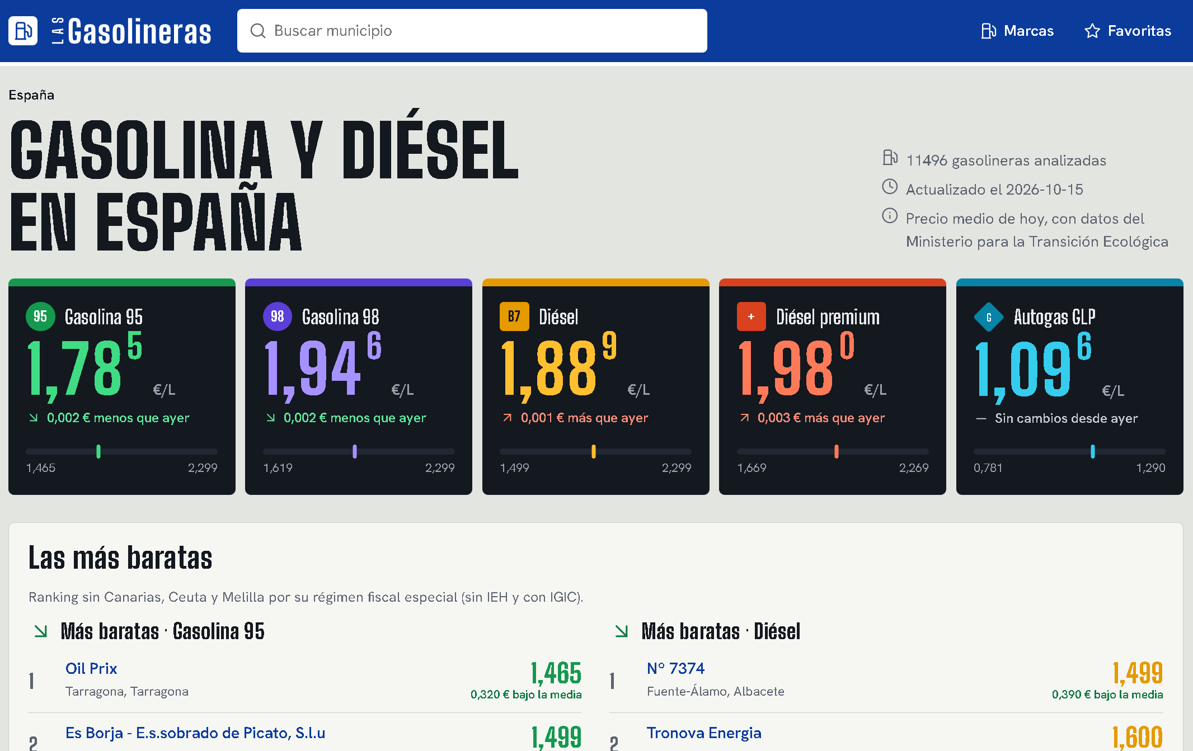Click 'Sin cambios desde ayer' text
1193x751 pixels.
tap(1066, 418)
